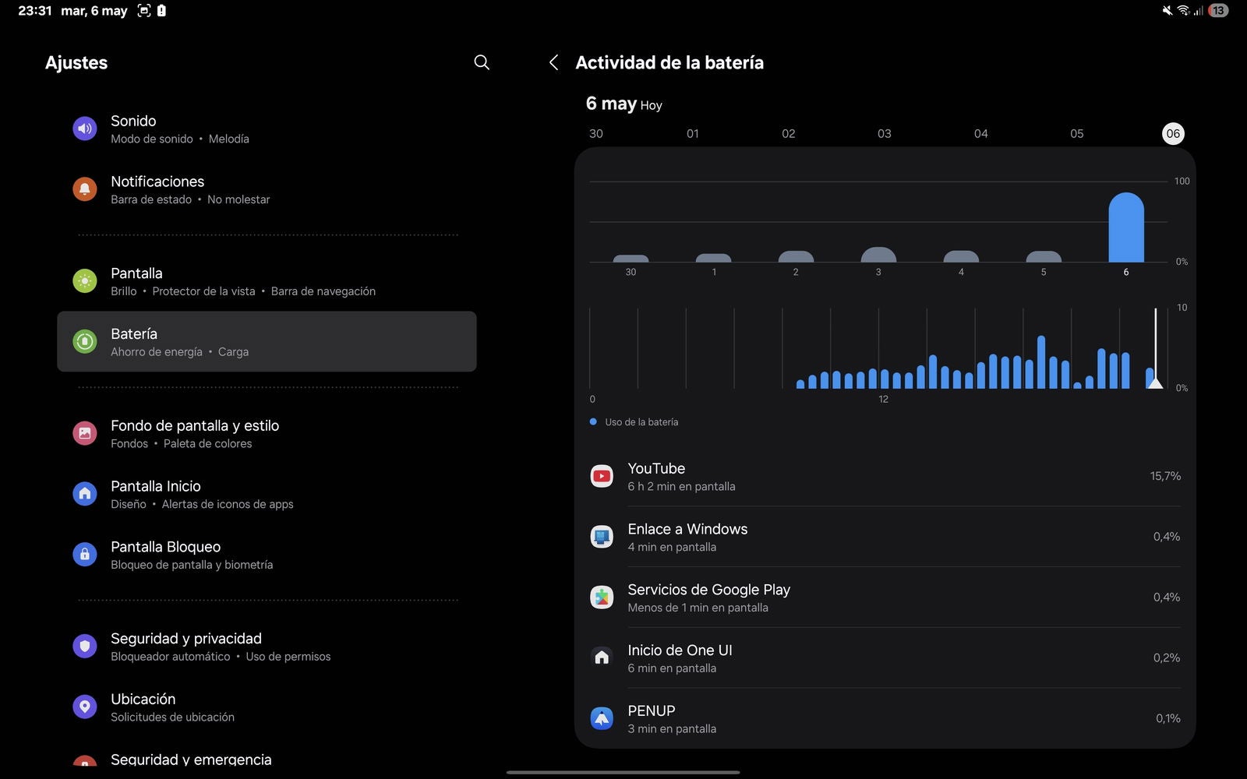This screenshot has width=1247, height=779.
Task: Tap the Servicios de Google Play icon
Action: click(602, 597)
